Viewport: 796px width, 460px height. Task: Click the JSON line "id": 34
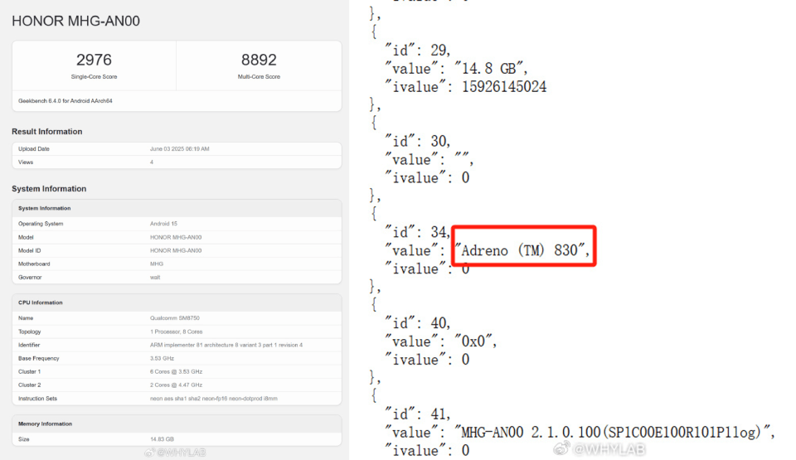click(x=417, y=232)
